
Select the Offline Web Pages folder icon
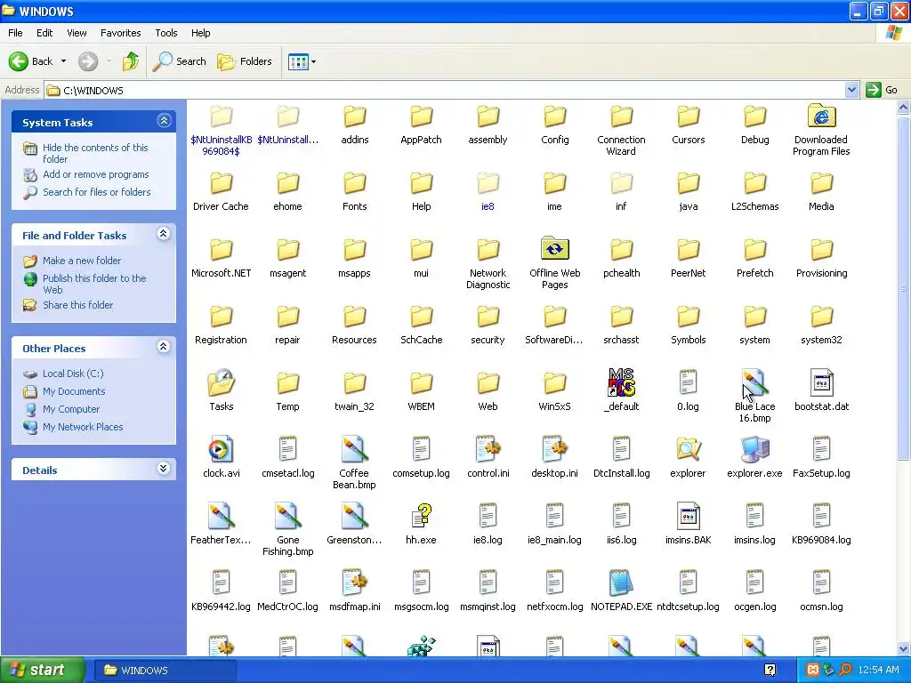(x=555, y=249)
